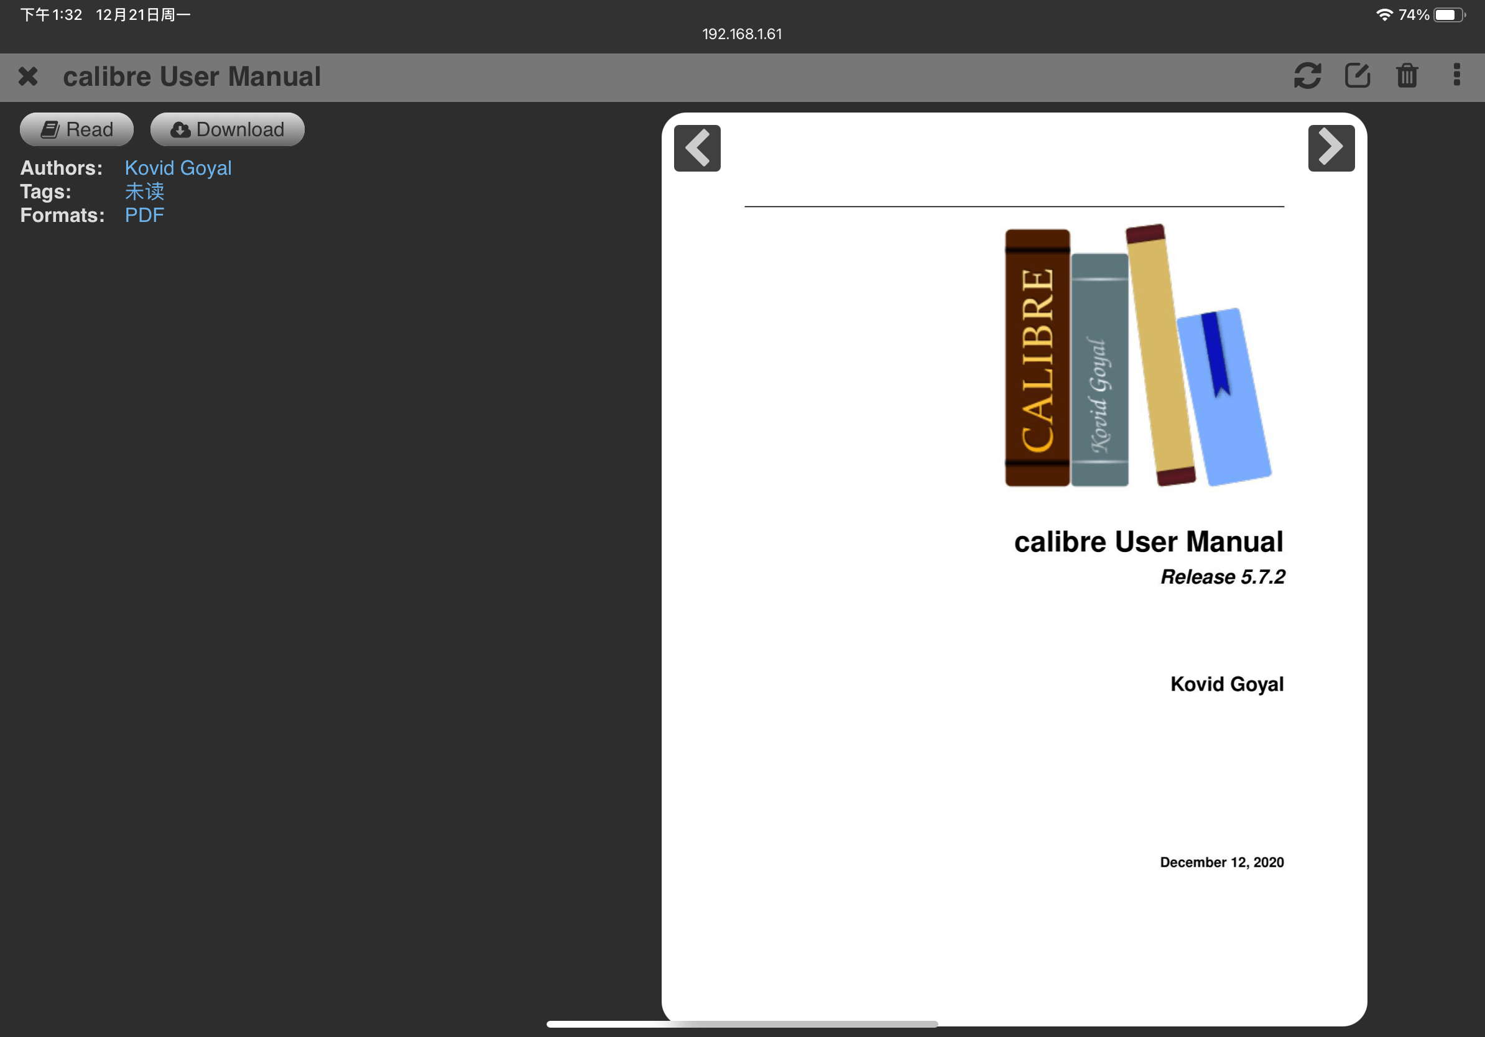Tap the battery indicator icon
Image resolution: width=1485 pixels, height=1037 pixels.
(x=1449, y=15)
